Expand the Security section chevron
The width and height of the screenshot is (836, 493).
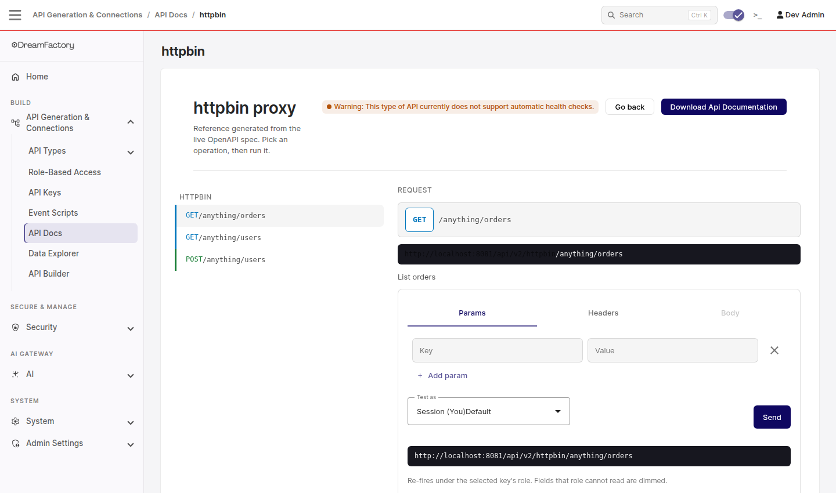pos(131,328)
